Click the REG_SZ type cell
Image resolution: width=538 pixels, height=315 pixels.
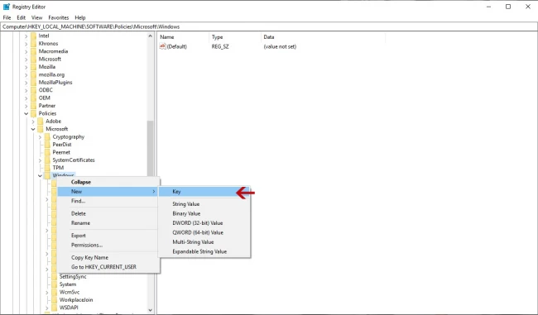pos(220,46)
